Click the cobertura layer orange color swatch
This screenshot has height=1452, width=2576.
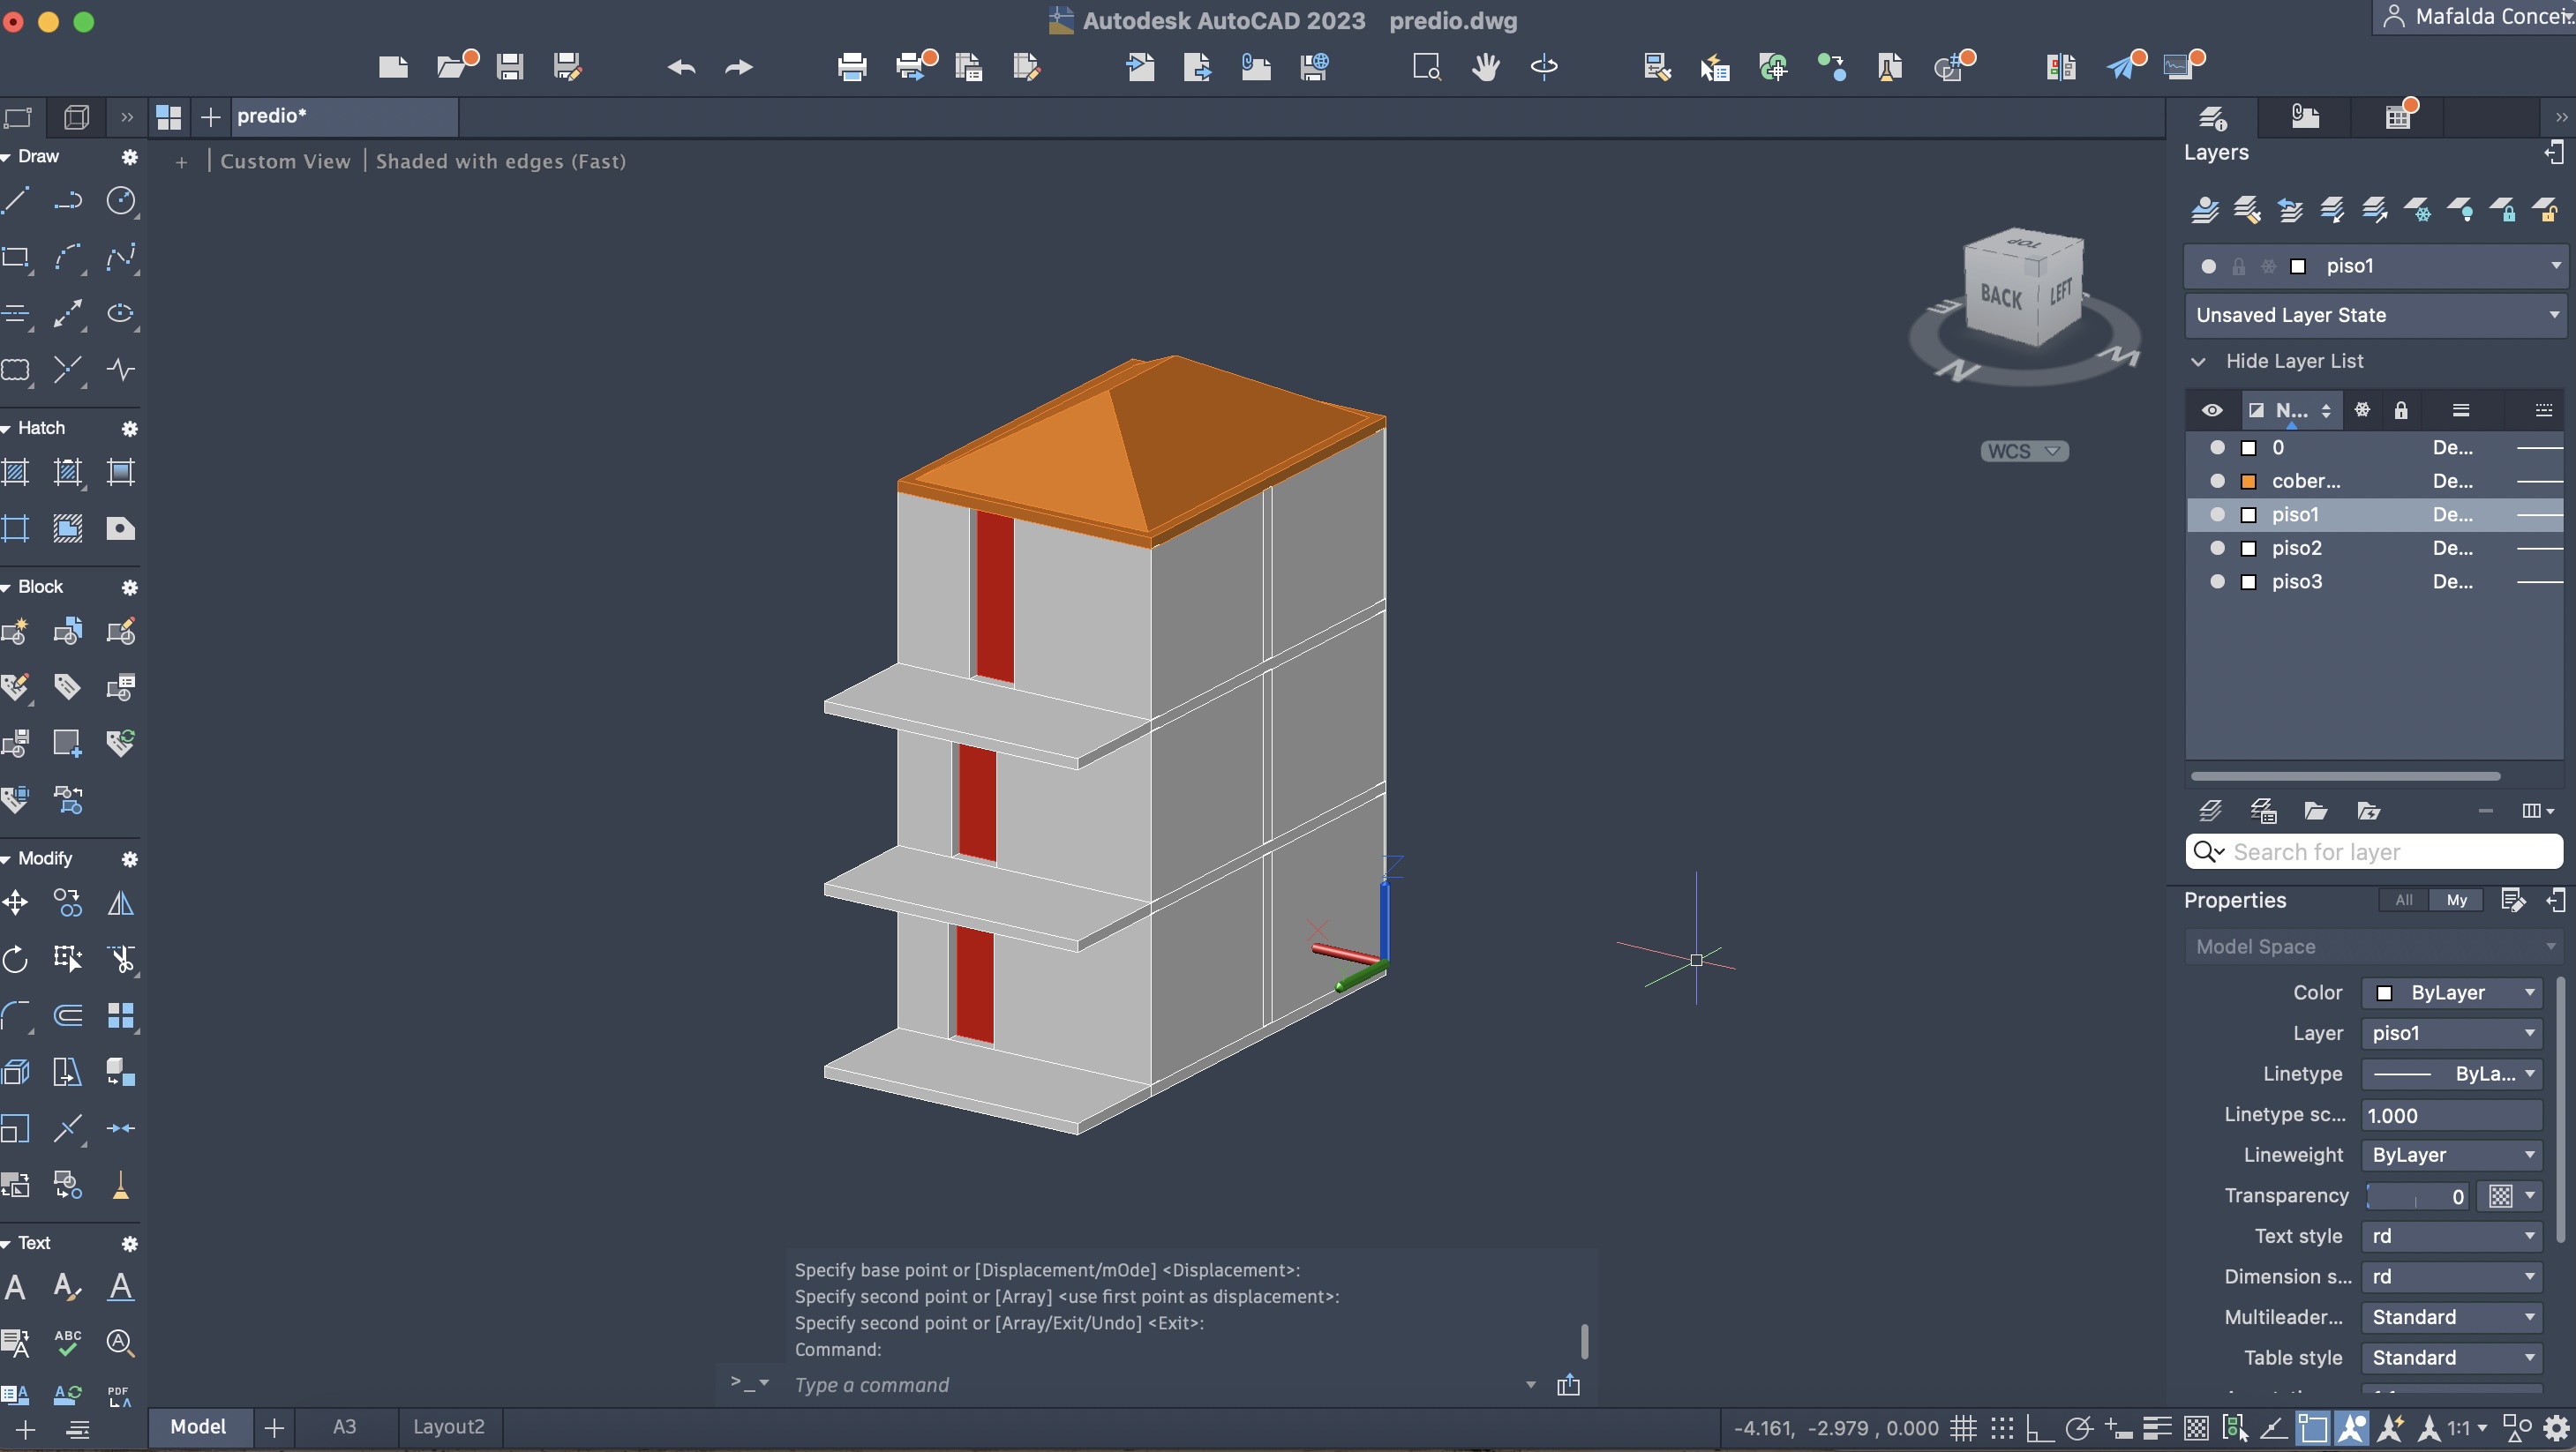point(2249,482)
